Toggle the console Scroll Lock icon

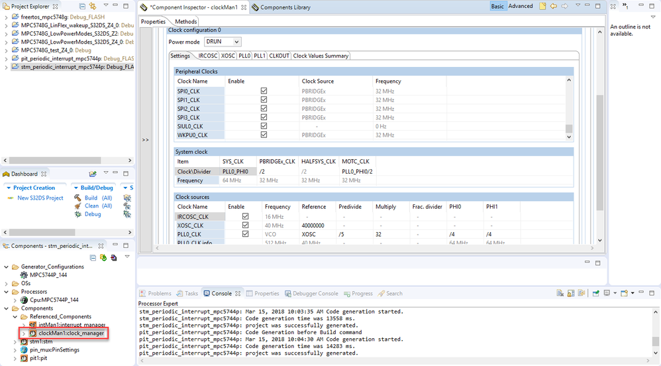coord(571,293)
